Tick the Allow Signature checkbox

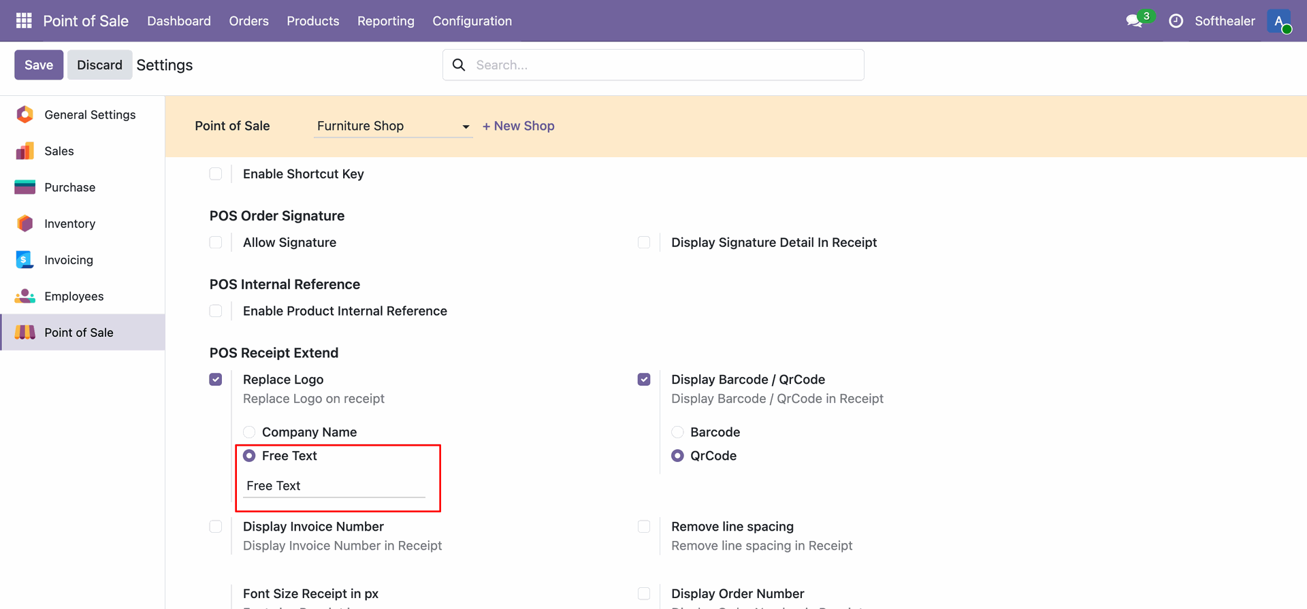tap(216, 242)
